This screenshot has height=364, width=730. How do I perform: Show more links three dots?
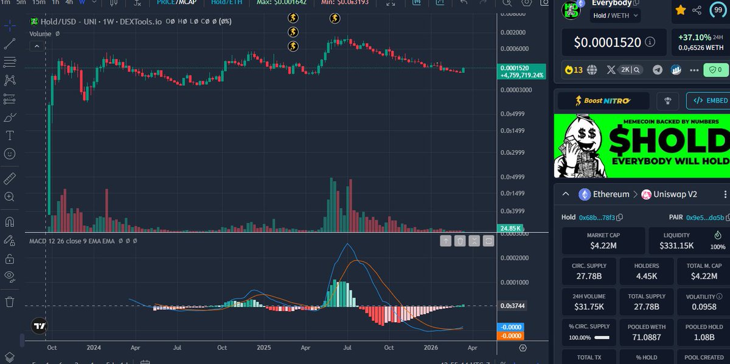tap(693, 70)
